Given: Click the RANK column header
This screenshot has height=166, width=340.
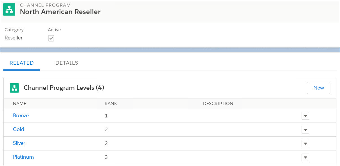Looking at the screenshot, I should (x=111, y=104).
